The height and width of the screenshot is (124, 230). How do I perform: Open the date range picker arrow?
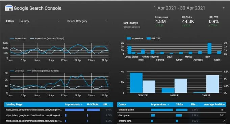click(x=224, y=8)
